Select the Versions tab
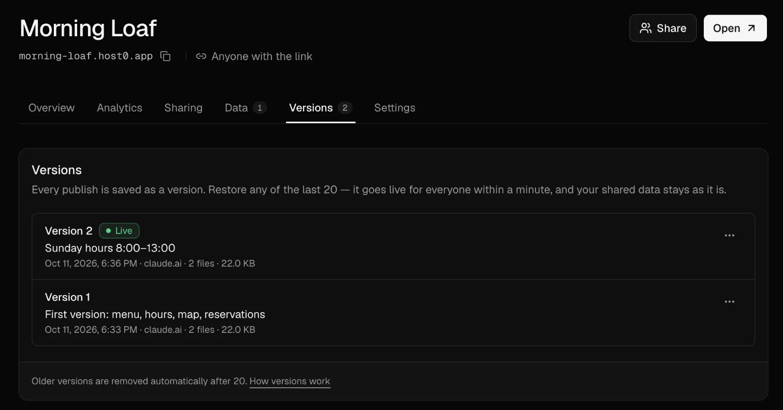783x410 pixels. coord(321,108)
